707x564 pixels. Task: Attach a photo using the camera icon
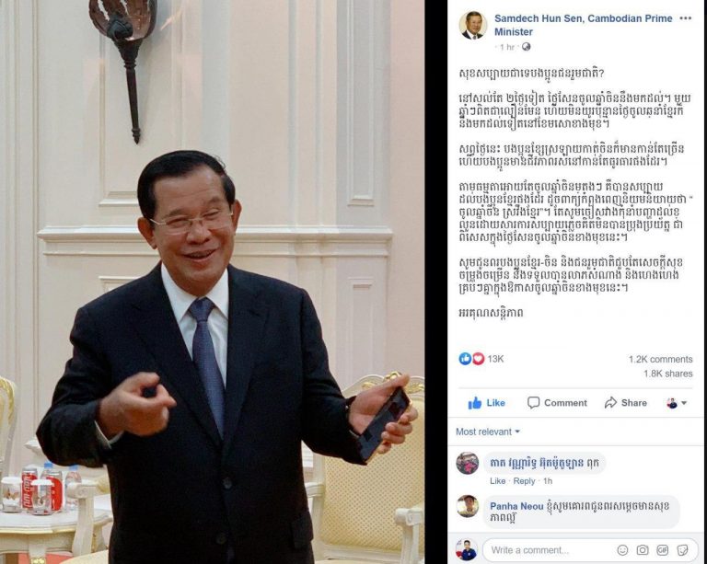click(x=643, y=550)
